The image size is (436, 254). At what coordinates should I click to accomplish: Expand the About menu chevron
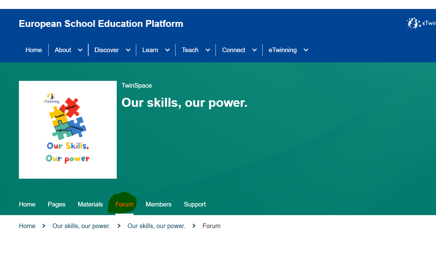tap(80, 50)
